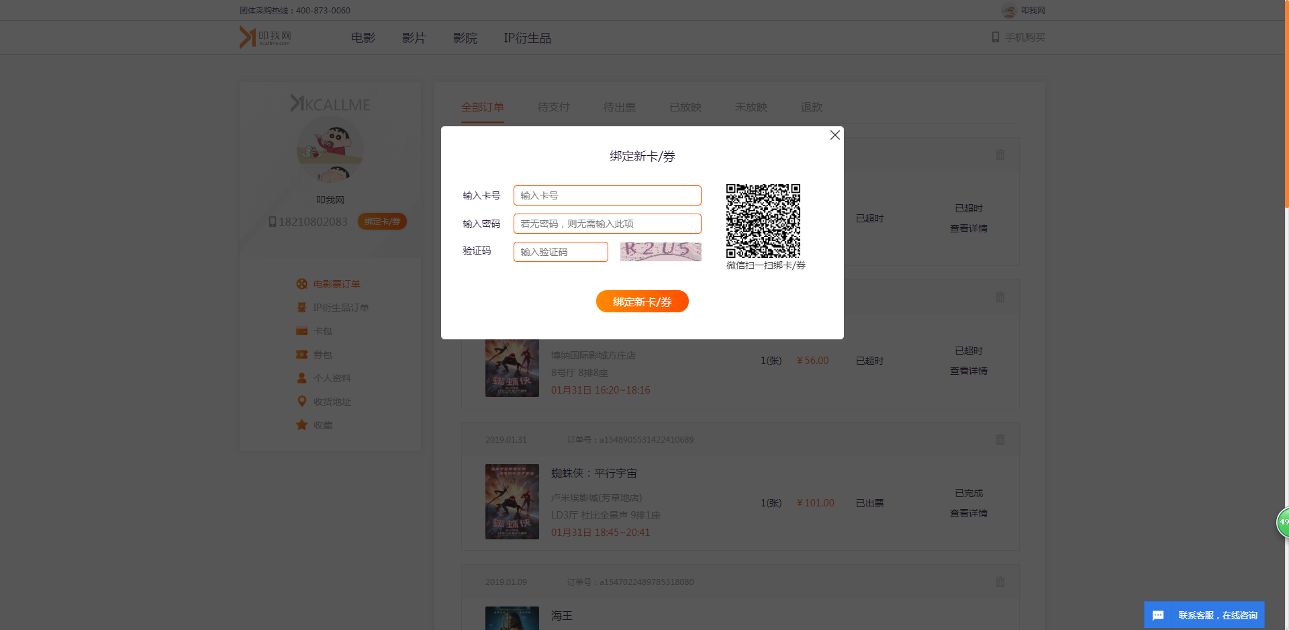Click the green floating badge at right edge
1289x630 pixels.
(1283, 522)
